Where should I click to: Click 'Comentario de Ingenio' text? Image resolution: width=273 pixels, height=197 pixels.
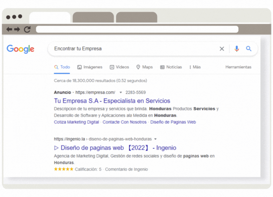click(126, 169)
